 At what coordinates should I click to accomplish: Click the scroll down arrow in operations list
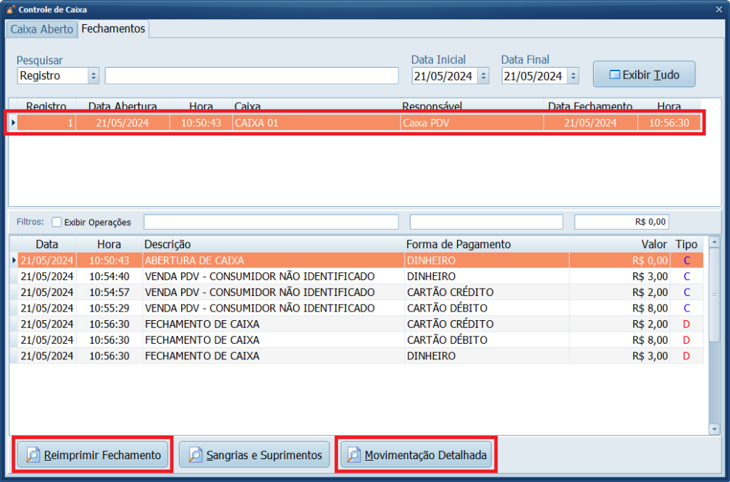(x=714, y=429)
